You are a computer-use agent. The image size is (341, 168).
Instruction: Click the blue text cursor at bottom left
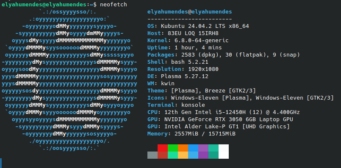(1, 163)
